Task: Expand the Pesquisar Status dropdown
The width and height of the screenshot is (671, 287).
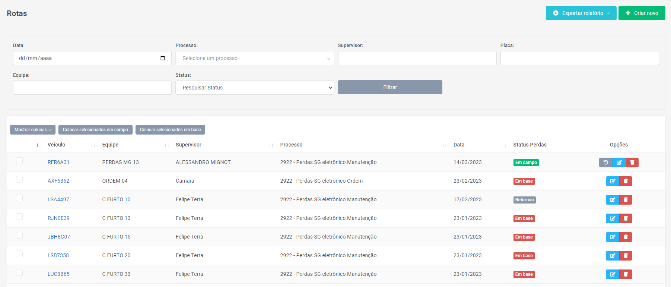Action: pos(255,88)
